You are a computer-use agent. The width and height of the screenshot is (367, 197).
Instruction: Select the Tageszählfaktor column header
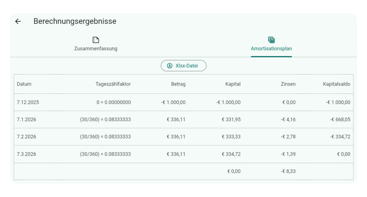pos(113,84)
